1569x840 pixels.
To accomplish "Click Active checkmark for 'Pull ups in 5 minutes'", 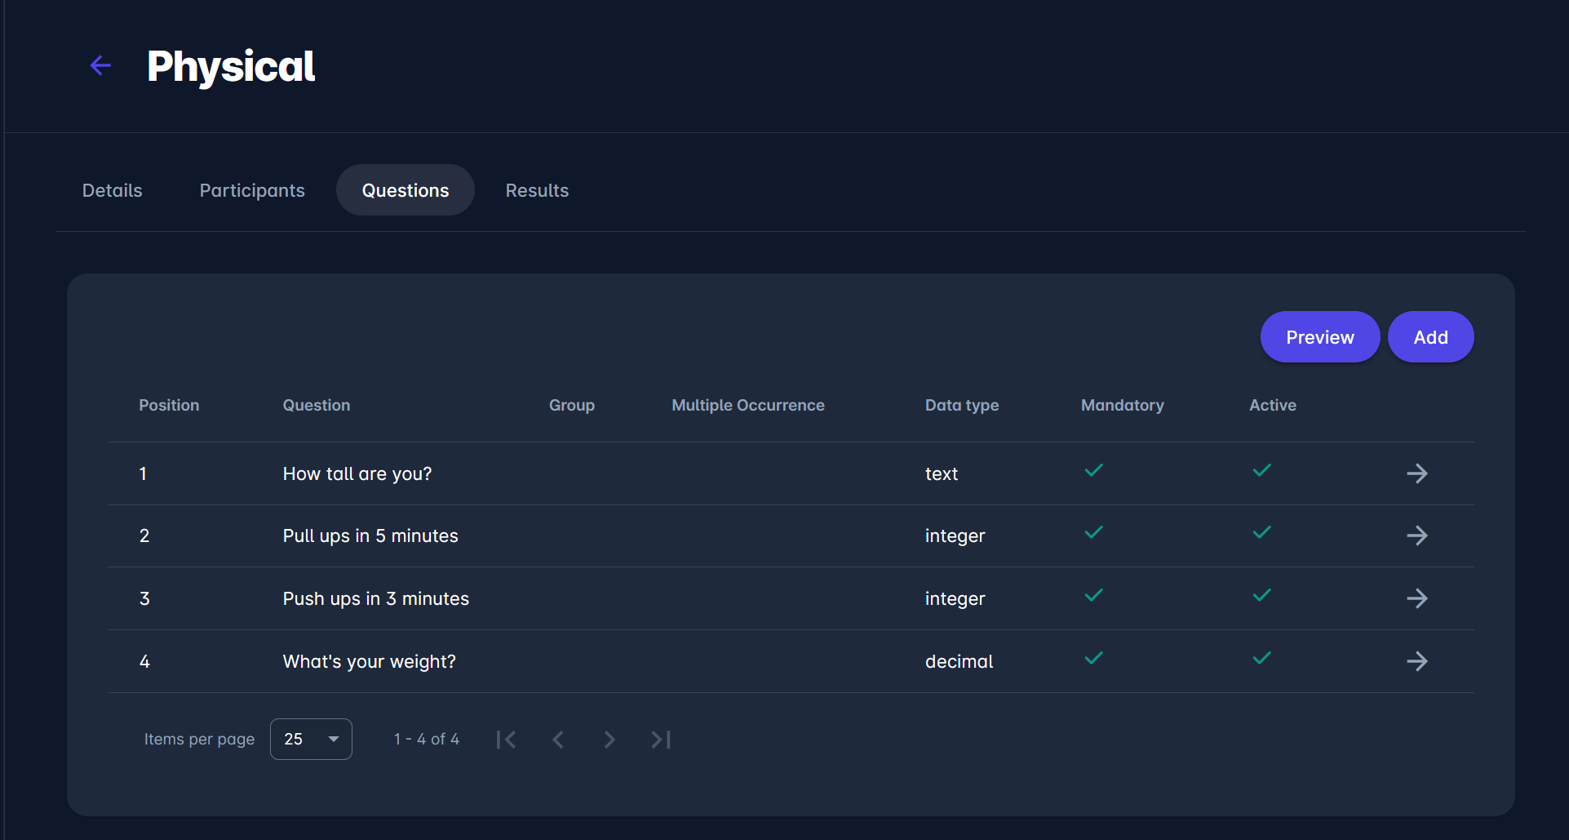I will point(1261,532).
